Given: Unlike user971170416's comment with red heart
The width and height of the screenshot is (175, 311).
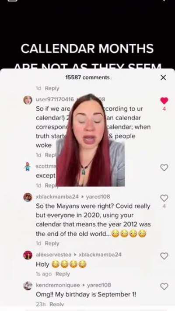Looking at the screenshot, I should click(164, 101).
